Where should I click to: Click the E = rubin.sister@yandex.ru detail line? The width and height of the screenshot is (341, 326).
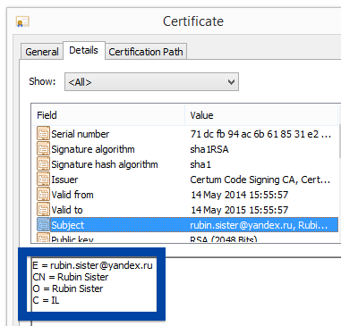(92, 265)
